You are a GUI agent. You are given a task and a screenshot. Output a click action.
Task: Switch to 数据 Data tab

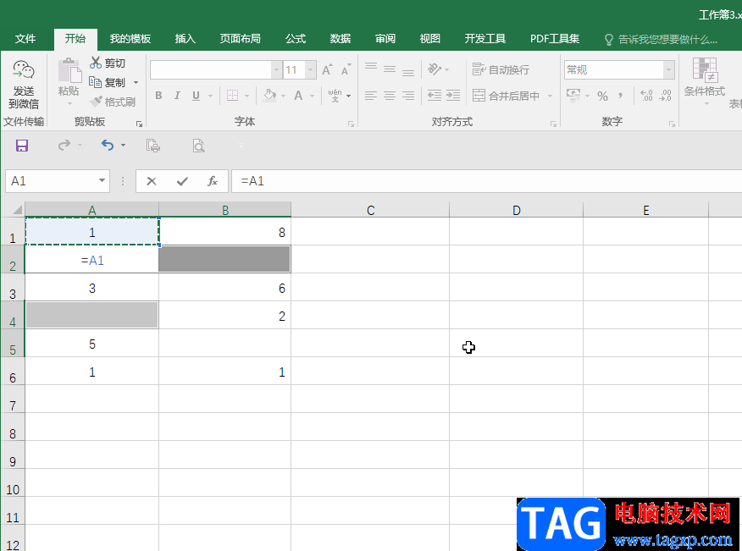[x=341, y=39]
